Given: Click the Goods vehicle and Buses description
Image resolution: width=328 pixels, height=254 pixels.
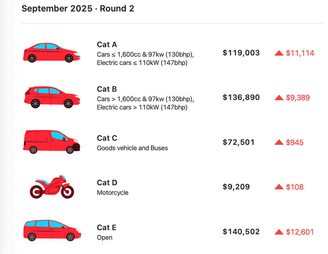Looking at the screenshot, I should coord(132,148).
